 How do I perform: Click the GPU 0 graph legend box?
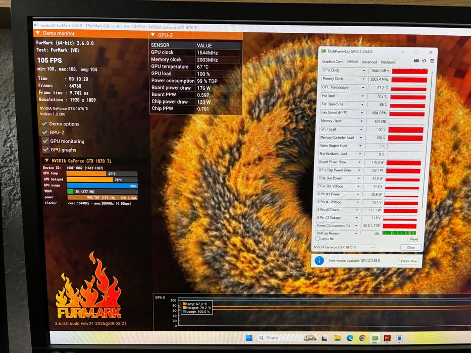[x=197, y=308]
